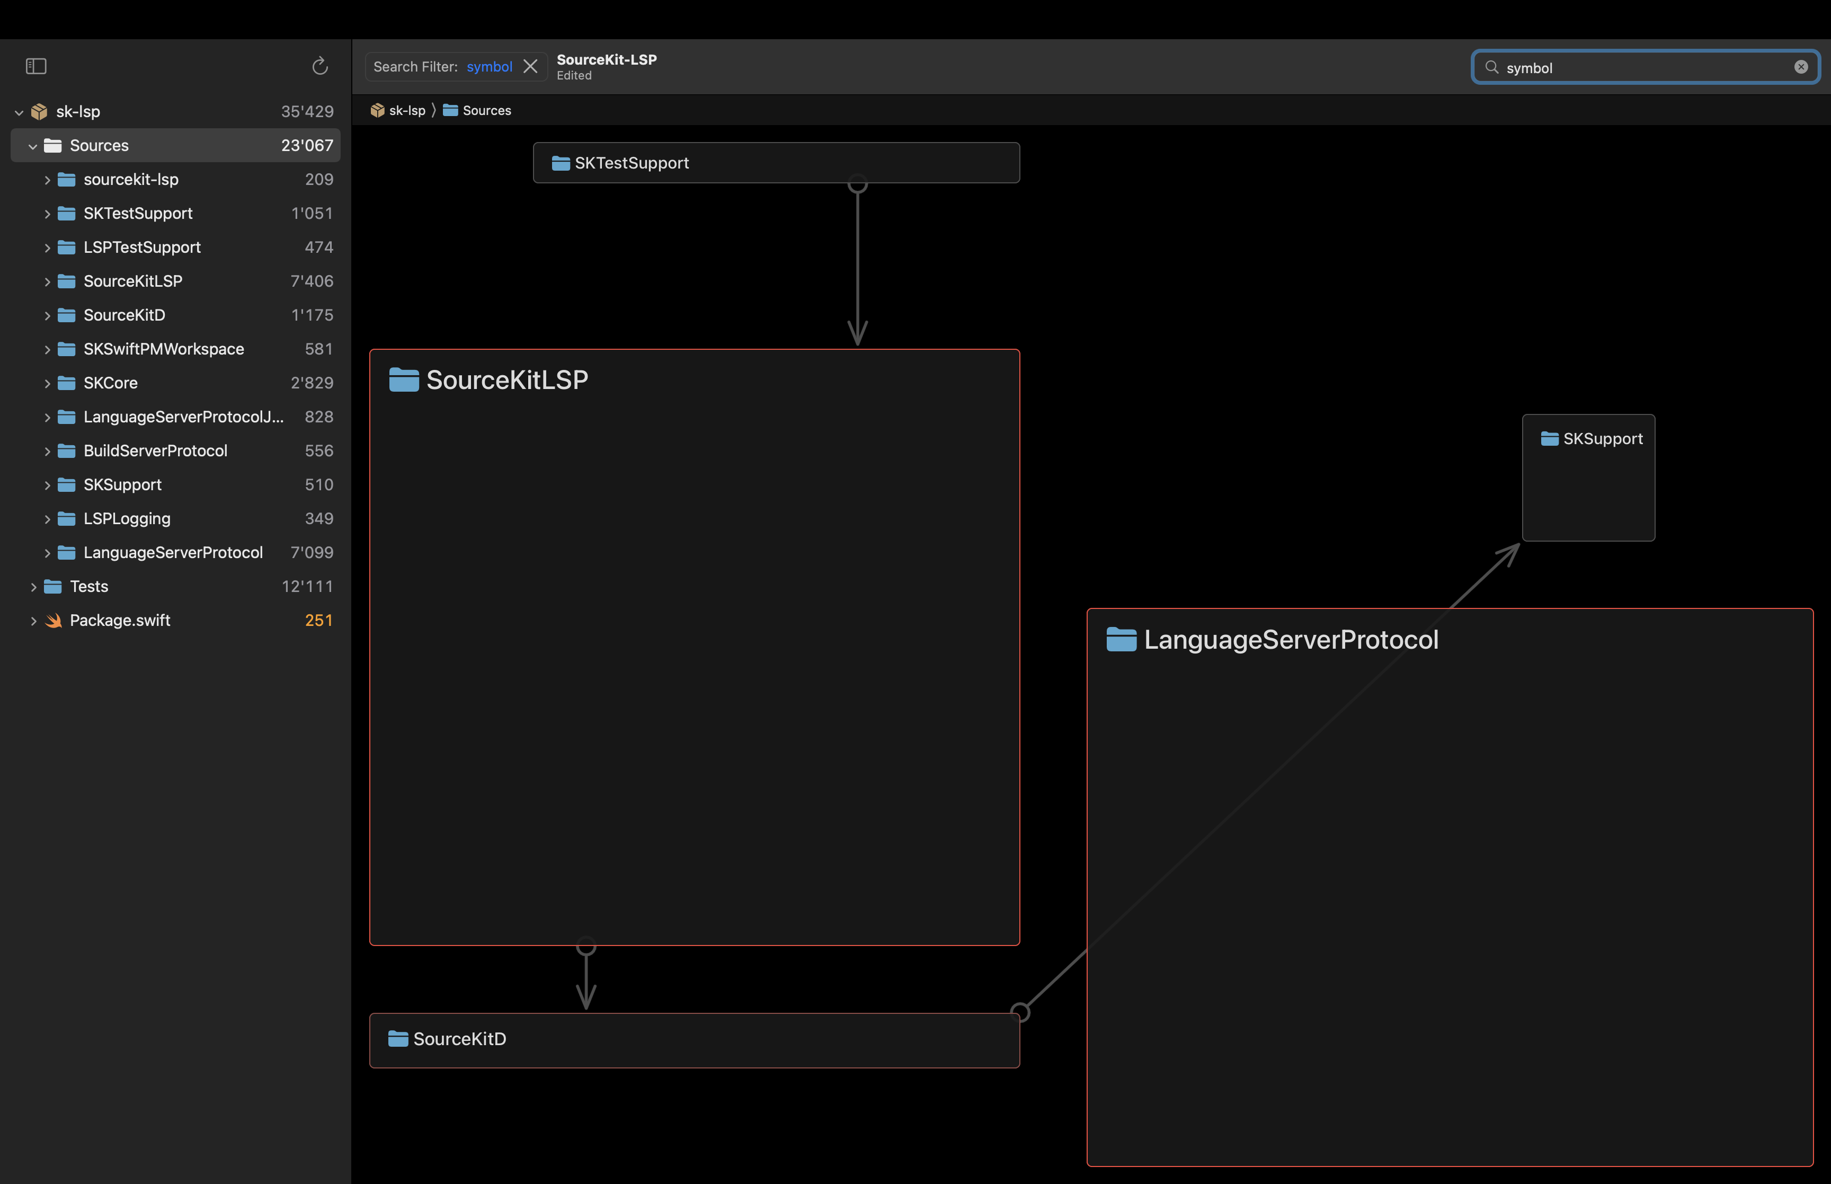This screenshot has height=1184, width=1831.
Task: Click the Swift icon beside Package.swift
Action: (x=53, y=621)
